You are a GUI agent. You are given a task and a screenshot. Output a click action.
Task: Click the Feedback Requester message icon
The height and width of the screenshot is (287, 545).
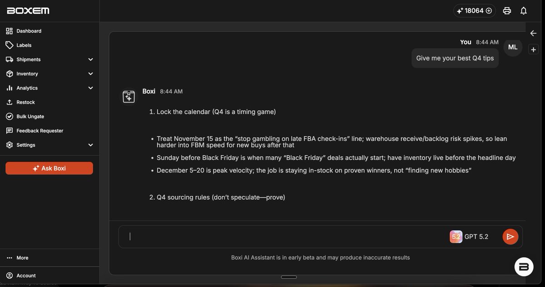(9, 131)
